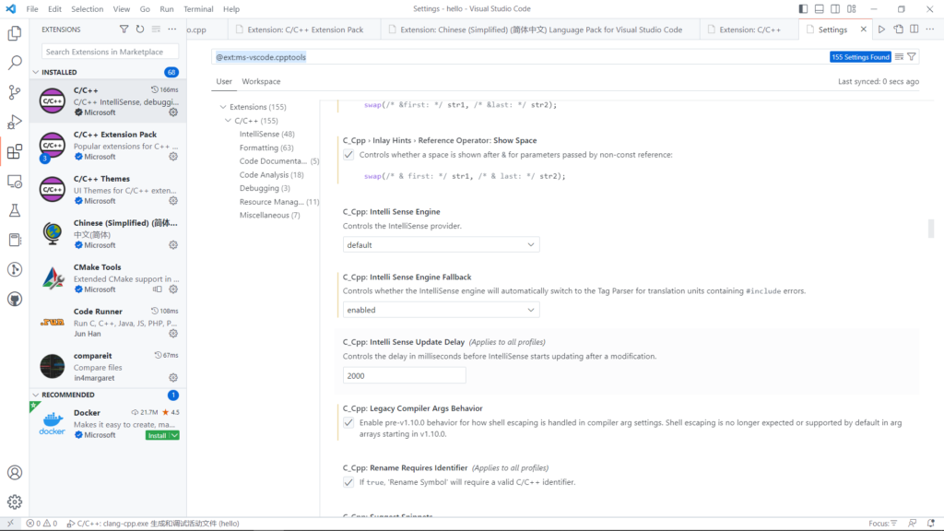The image size is (944, 531).
Task: Filter extensions using the funnel icon
Action: point(124,29)
